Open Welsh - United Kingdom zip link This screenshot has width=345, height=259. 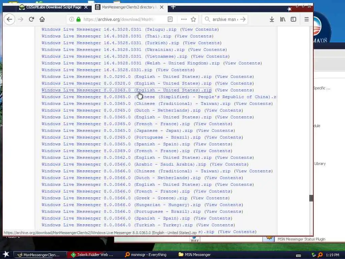coord(130,63)
